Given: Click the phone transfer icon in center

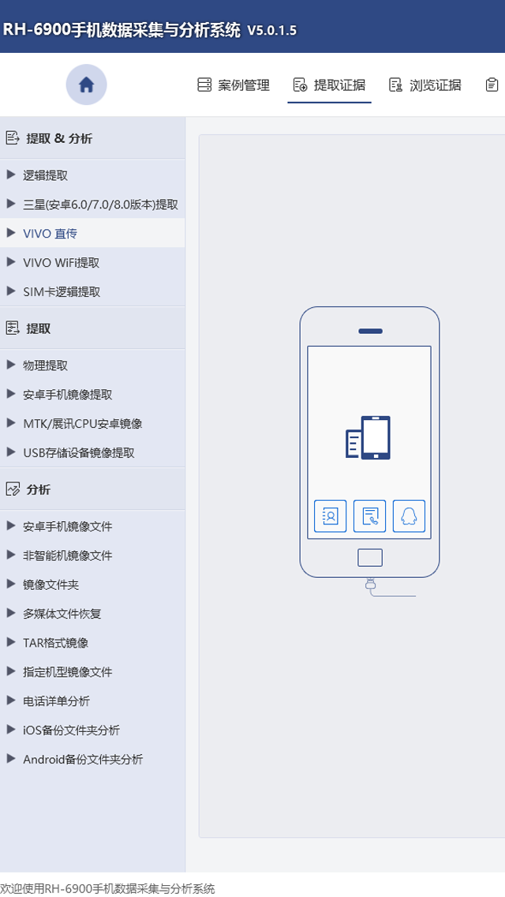Looking at the screenshot, I should tap(368, 437).
